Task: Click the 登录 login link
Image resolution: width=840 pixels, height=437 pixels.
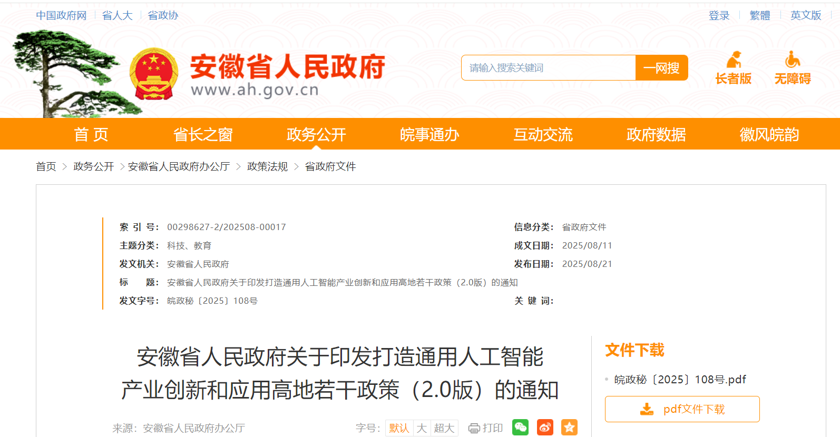Action: pyautogui.click(x=719, y=15)
